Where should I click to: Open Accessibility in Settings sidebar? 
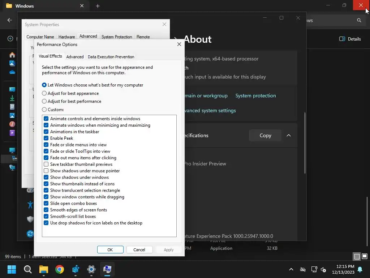(30, 205)
